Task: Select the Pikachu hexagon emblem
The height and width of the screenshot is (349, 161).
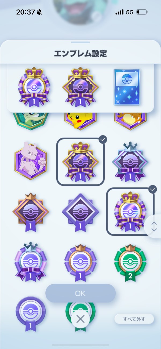Action: pyautogui.click(x=80, y=121)
